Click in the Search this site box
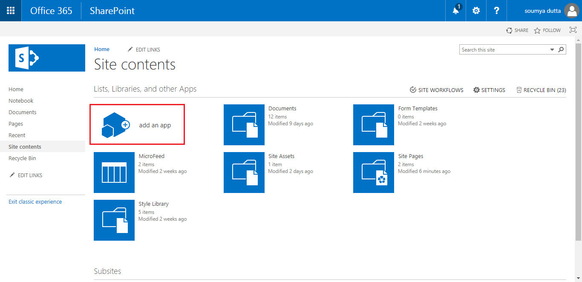The height and width of the screenshot is (282, 582). coord(504,50)
